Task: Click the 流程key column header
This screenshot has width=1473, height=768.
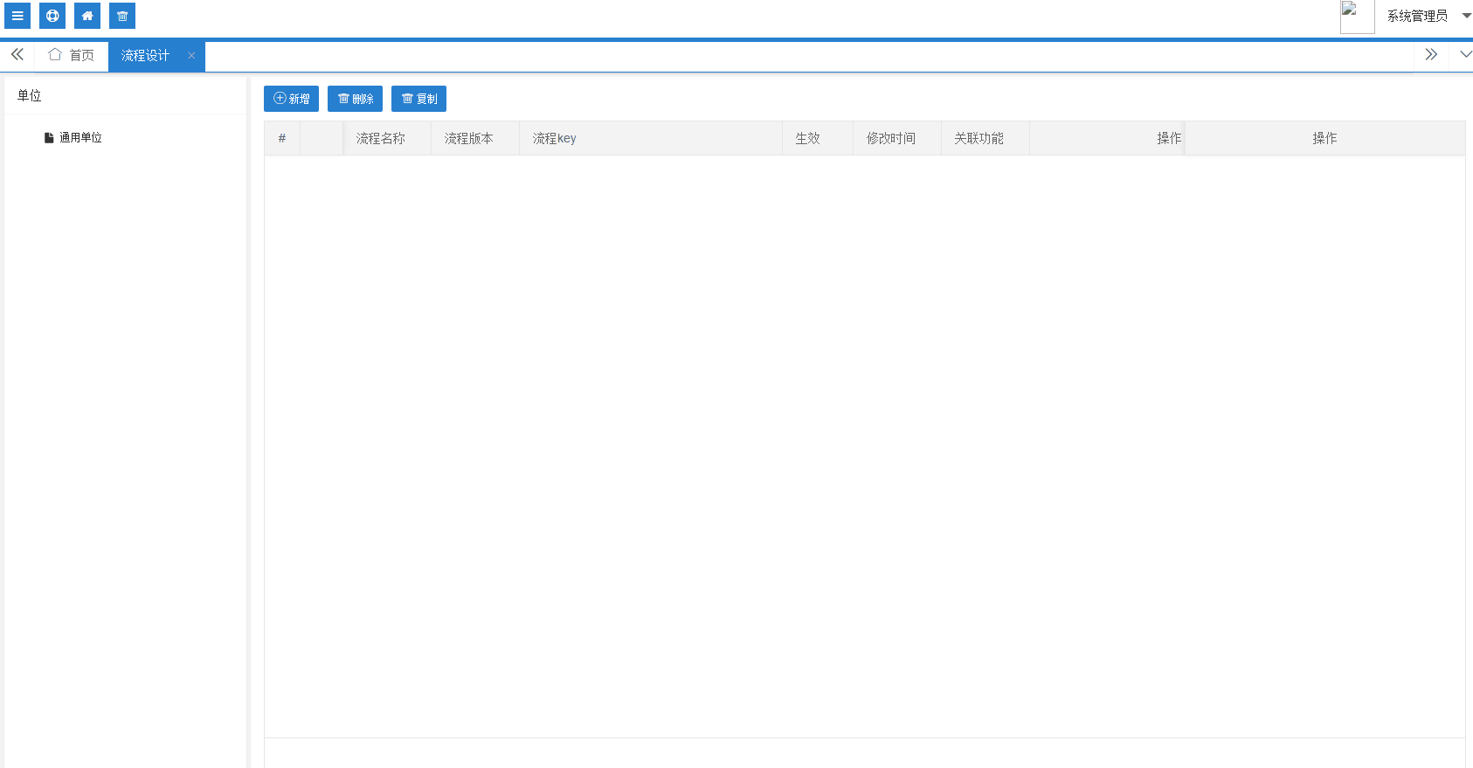Action: pyautogui.click(x=554, y=138)
